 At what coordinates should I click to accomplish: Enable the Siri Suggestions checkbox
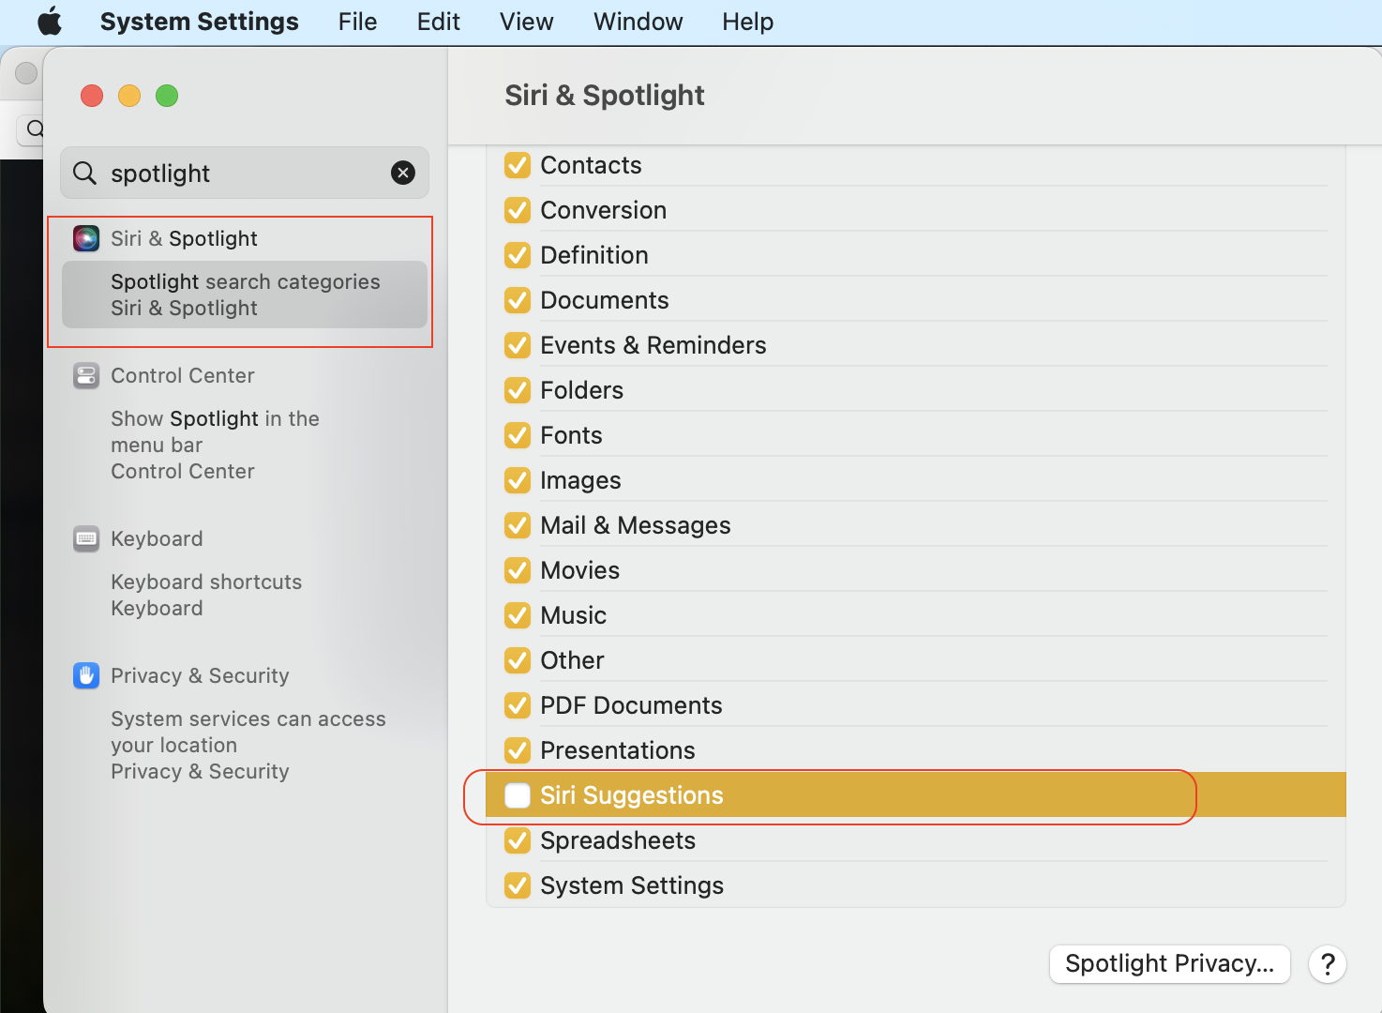[518, 795]
